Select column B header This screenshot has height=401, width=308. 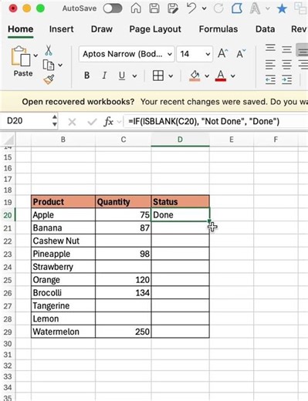tap(63, 140)
